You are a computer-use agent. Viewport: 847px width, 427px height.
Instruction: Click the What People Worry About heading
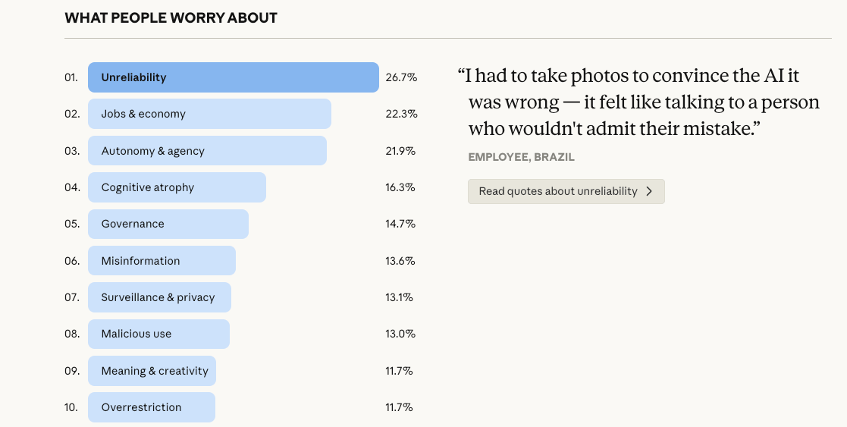pos(171,17)
